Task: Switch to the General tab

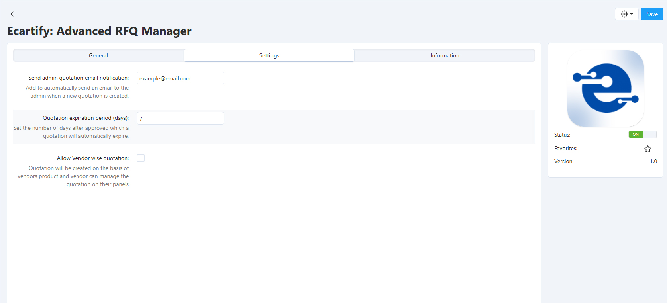Action: (98, 55)
